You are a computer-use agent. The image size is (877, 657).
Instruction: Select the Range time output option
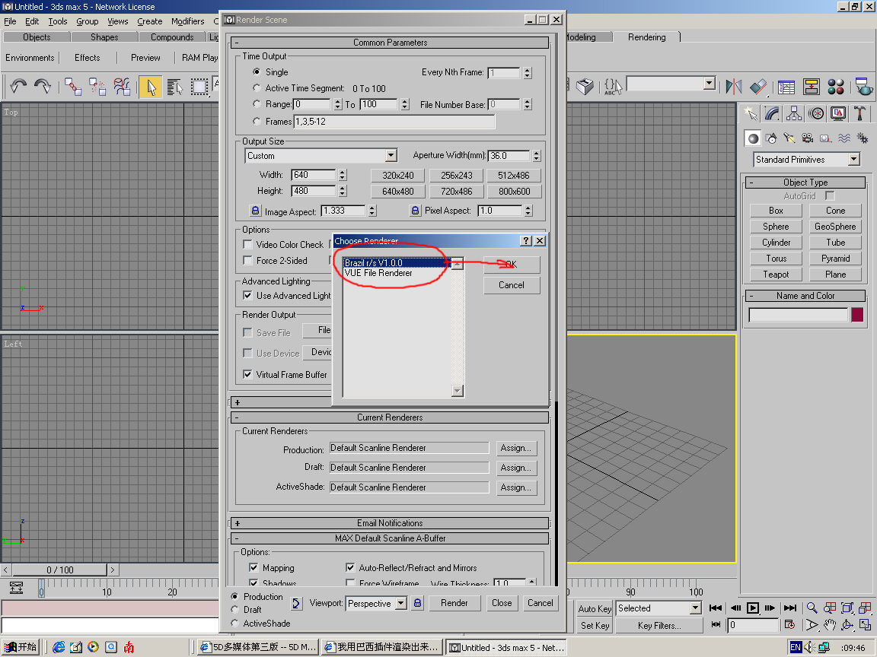pyautogui.click(x=256, y=104)
